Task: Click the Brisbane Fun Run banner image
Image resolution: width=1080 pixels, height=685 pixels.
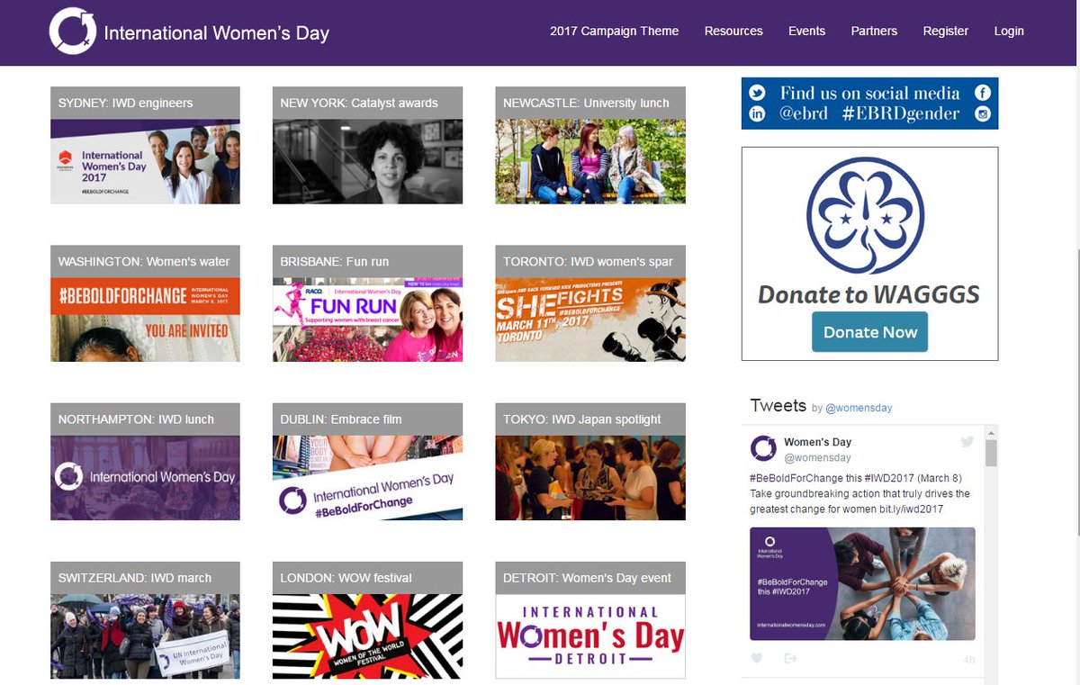Action: coord(367,320)
